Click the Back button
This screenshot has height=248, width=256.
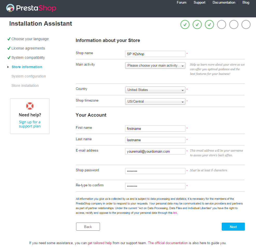(x=88, y=227)
